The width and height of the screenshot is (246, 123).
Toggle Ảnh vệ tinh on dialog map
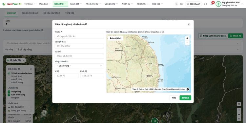pos(115,38)
